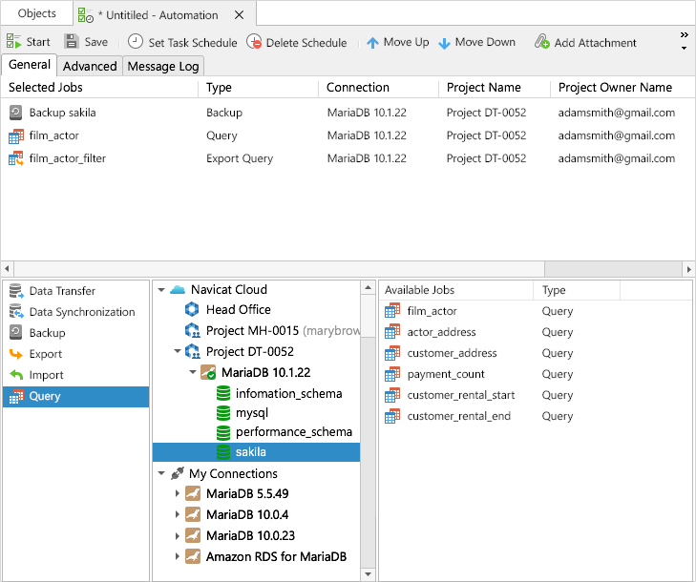
Task: Click the Export orange arrow icon
Action: [x=16, y=354]
